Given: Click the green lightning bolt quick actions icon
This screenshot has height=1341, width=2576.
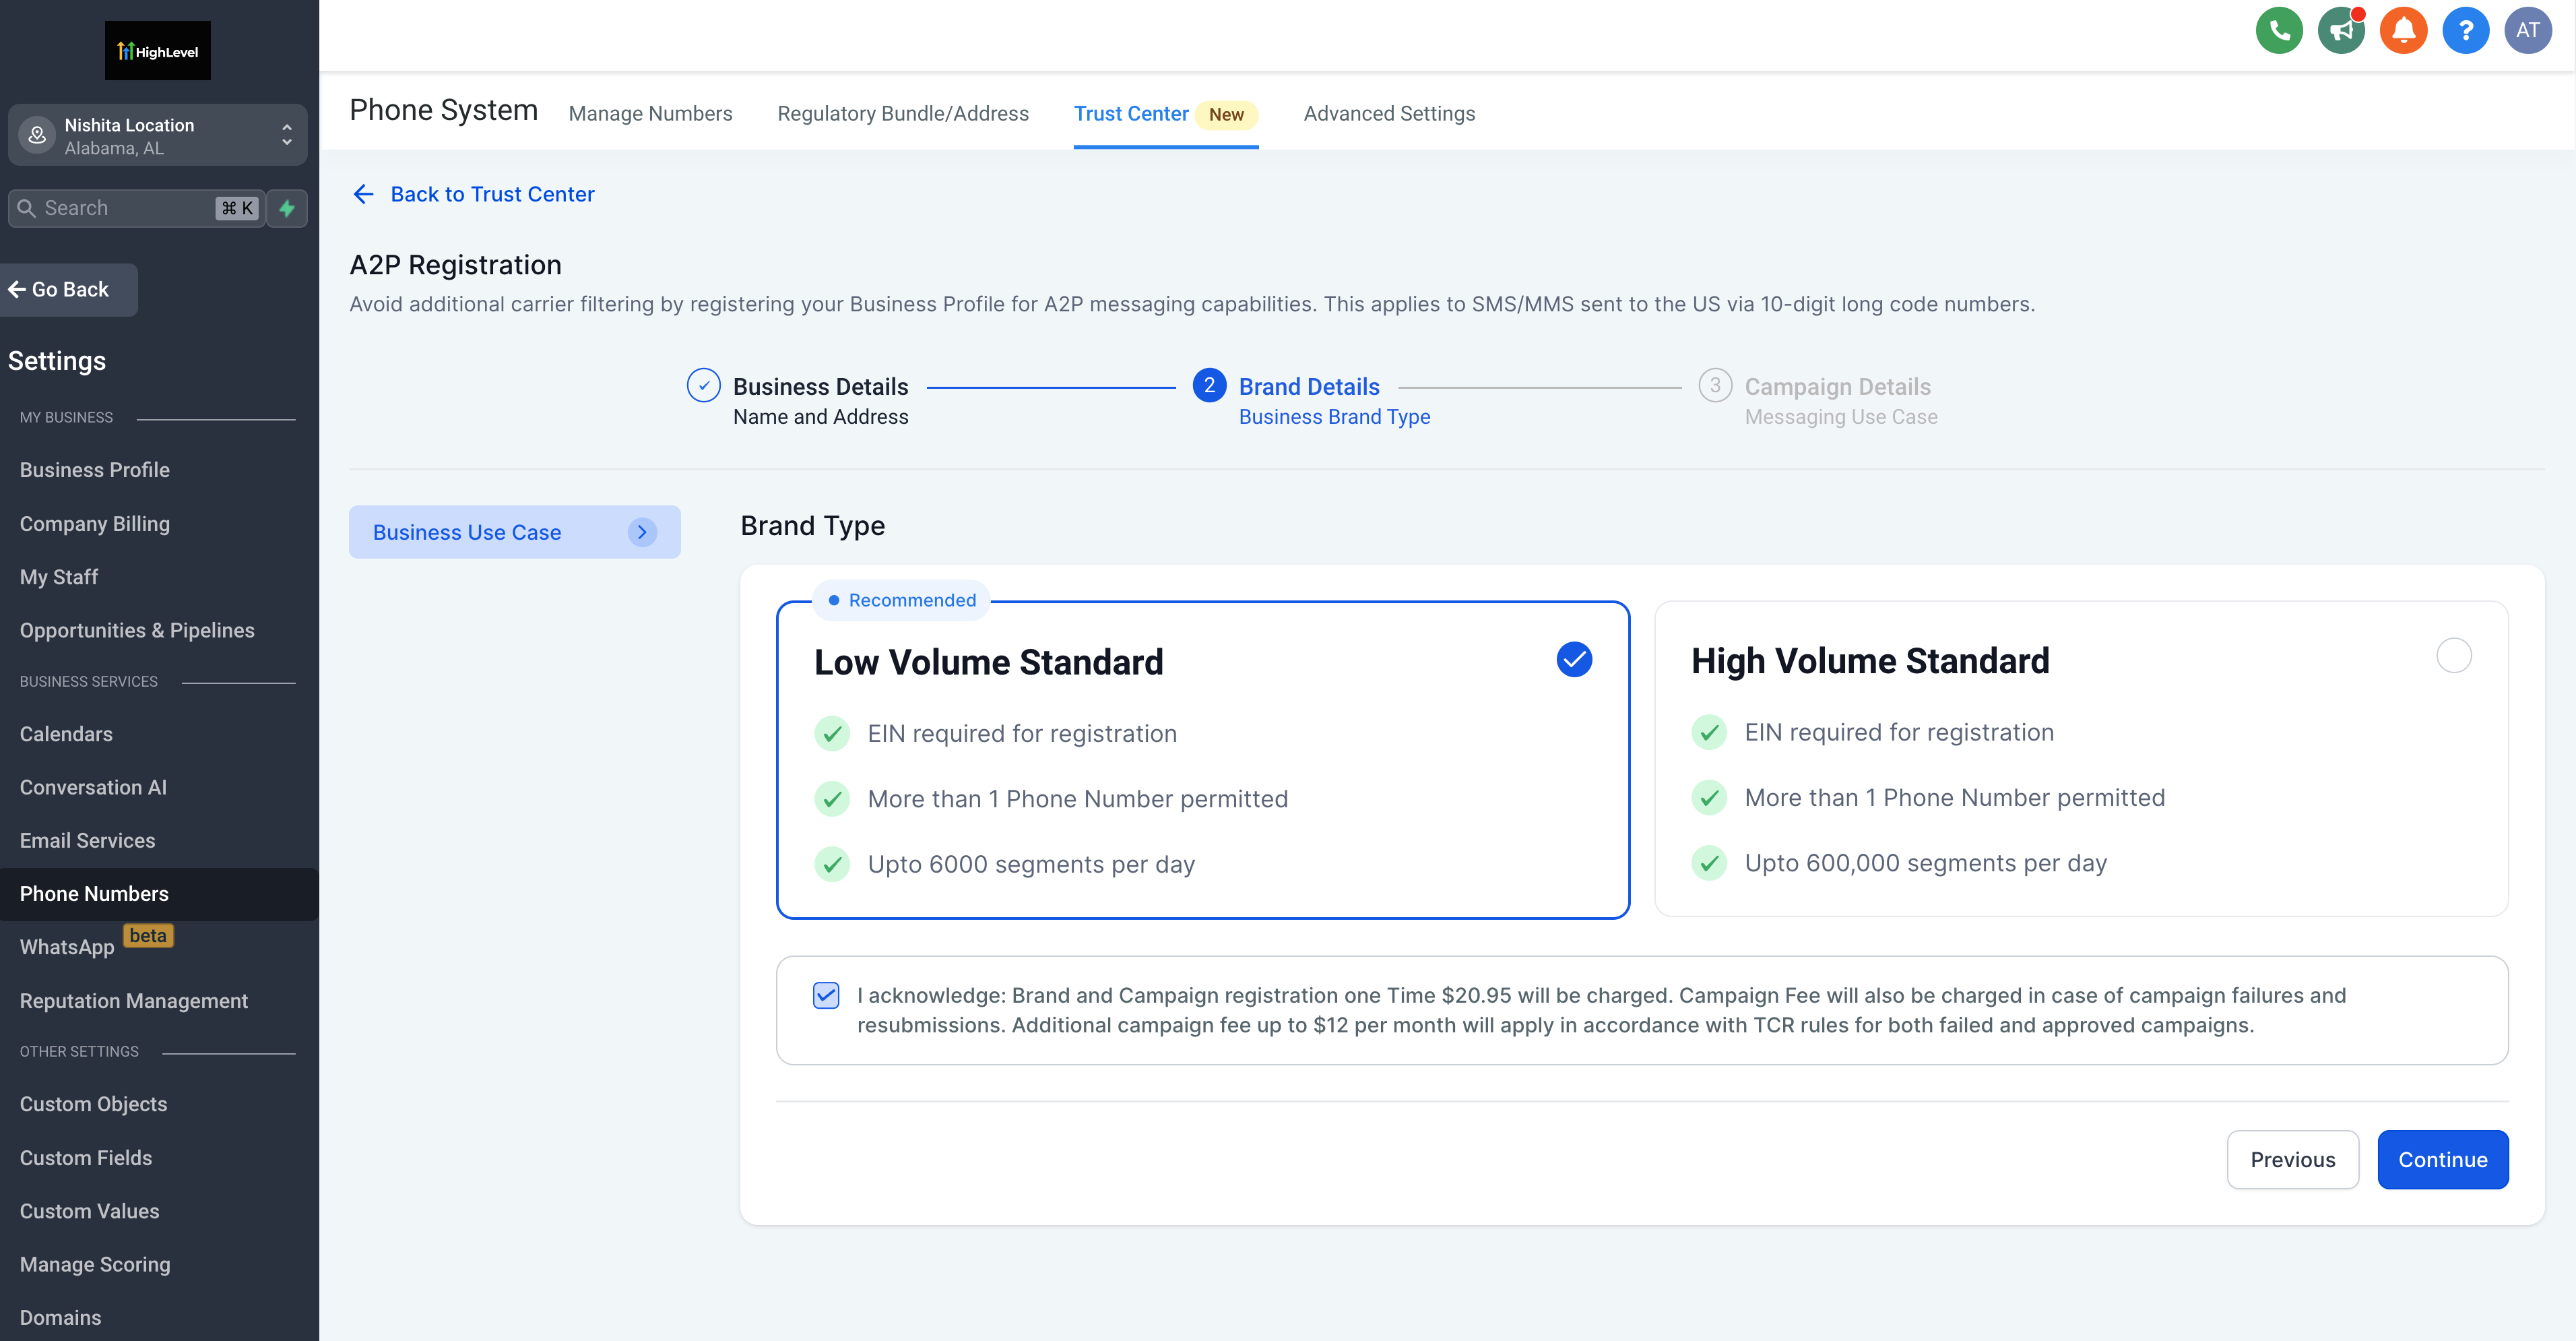Looking at the screenshot, I should tap(287, 208).
